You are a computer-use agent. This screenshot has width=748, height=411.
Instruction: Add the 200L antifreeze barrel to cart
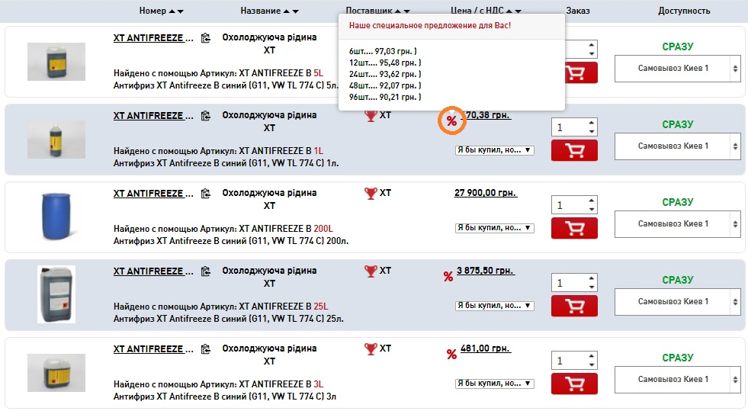pos(574,228)
